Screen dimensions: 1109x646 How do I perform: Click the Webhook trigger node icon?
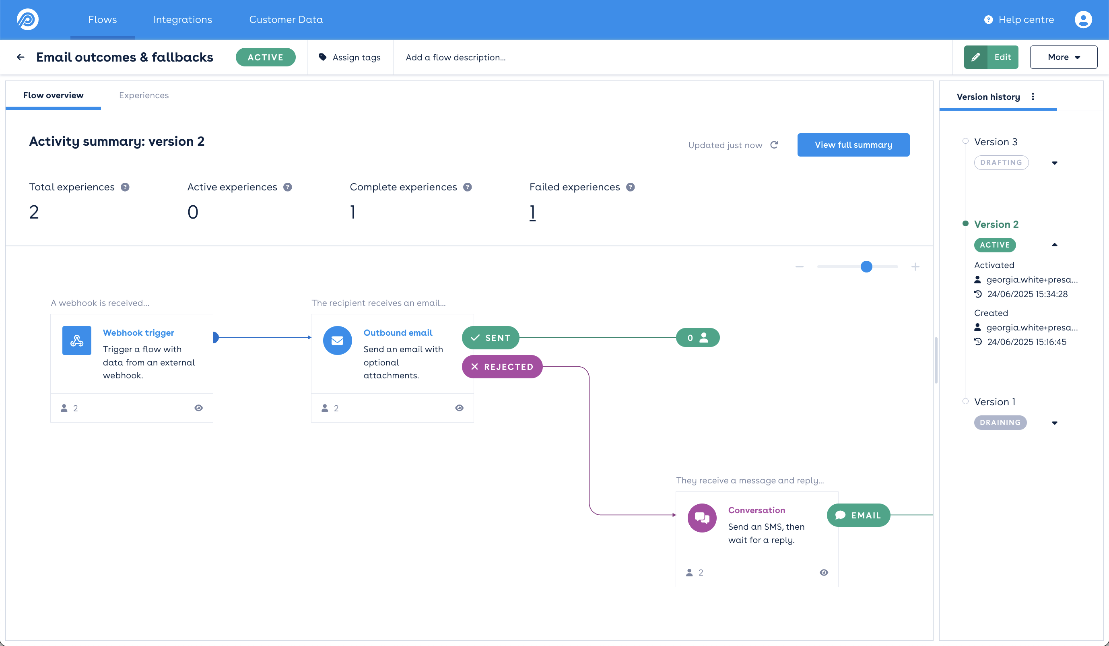click(76, 340)
